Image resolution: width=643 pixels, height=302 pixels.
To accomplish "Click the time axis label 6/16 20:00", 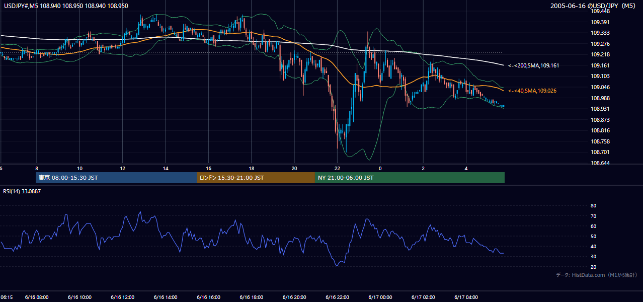I will tap(294, 297).
